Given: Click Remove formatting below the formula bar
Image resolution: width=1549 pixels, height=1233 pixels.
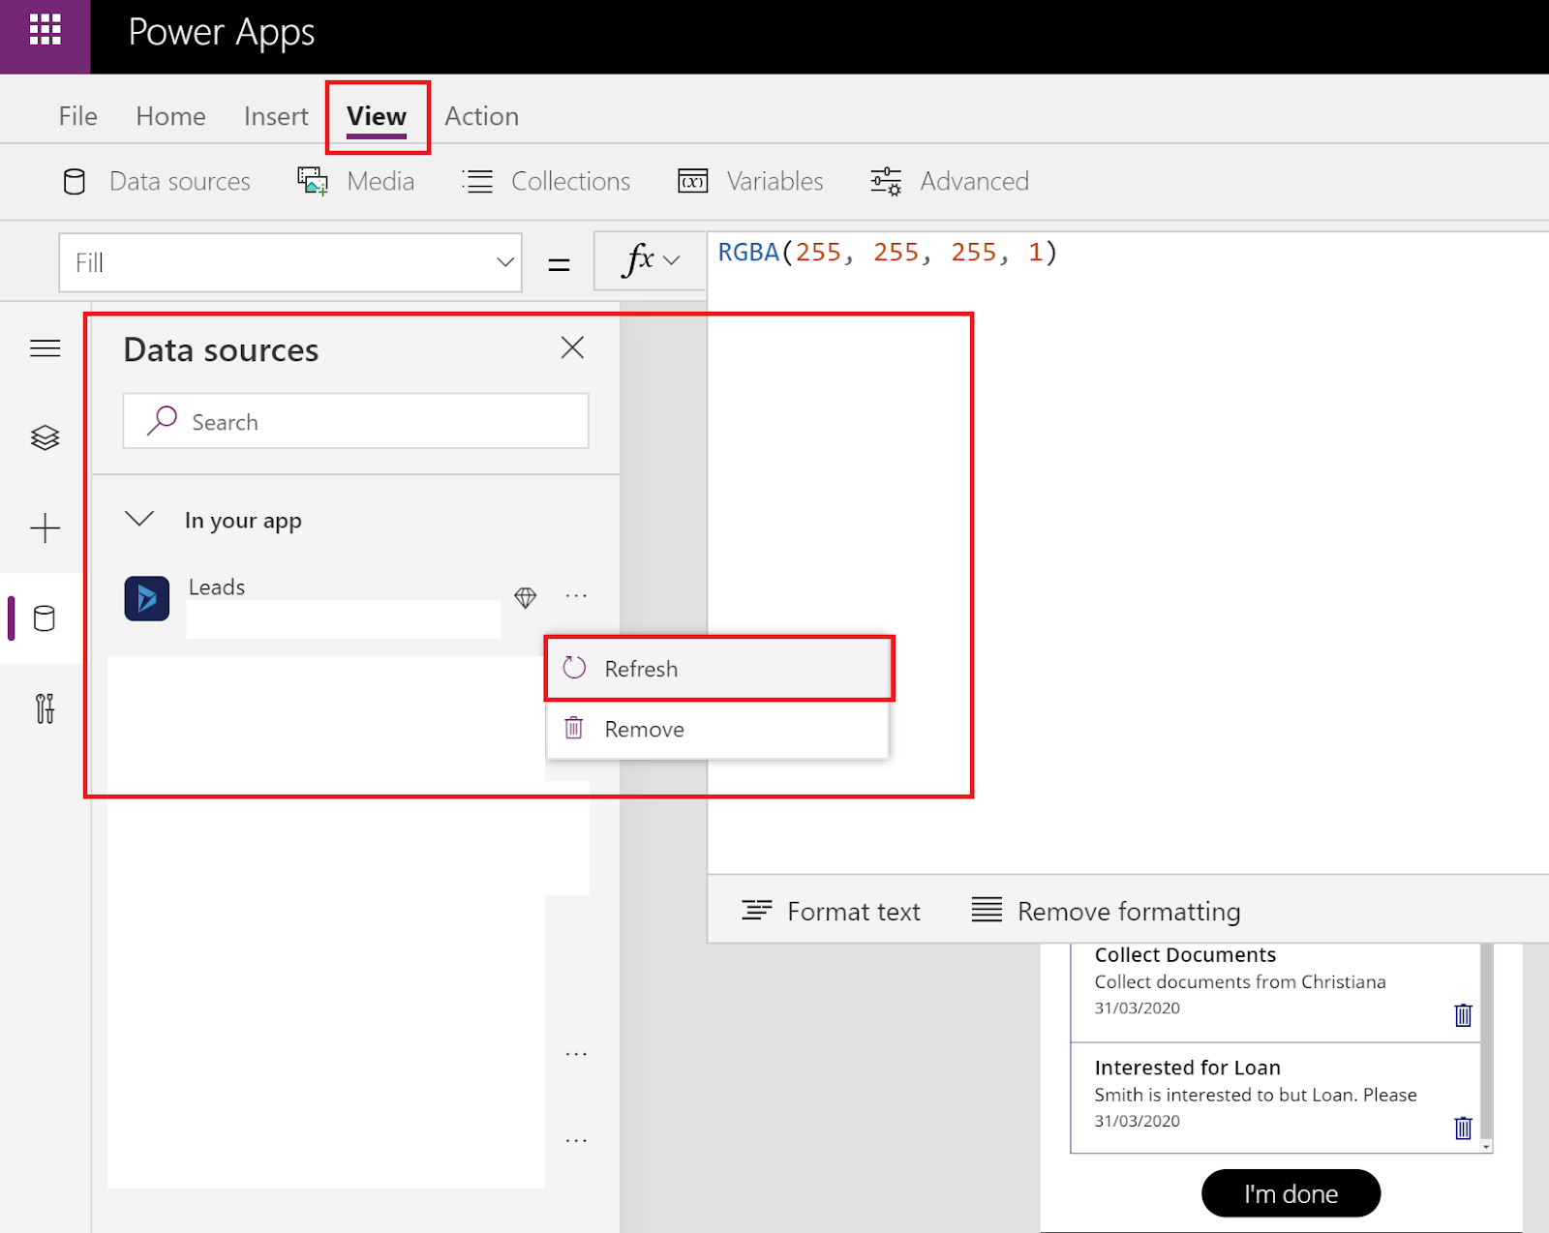Looking at the screenshot, I should [x=1106, y=912].
